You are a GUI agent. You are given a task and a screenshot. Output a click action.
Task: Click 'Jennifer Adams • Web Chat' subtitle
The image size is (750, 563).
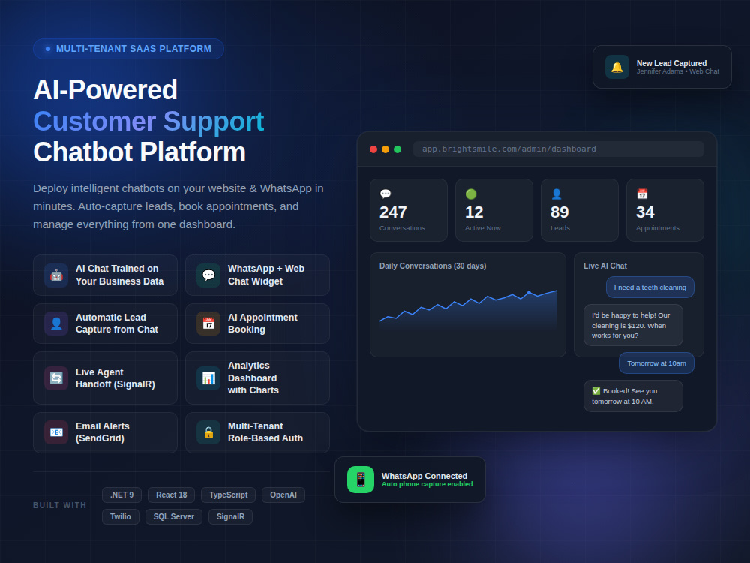pyautogui.click(x=678, y=71)
